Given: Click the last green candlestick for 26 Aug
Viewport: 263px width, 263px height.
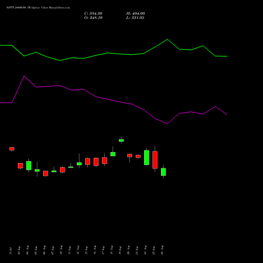Looking at the screenshot, I should [x=164, y=171].
